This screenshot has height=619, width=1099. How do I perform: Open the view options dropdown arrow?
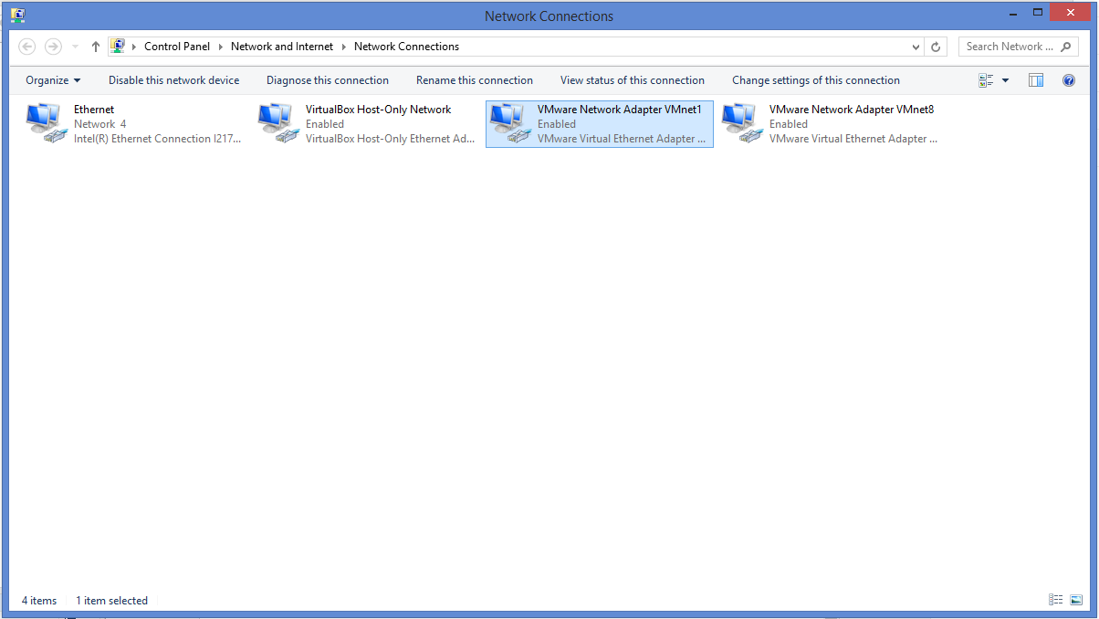coord(1006,80)
